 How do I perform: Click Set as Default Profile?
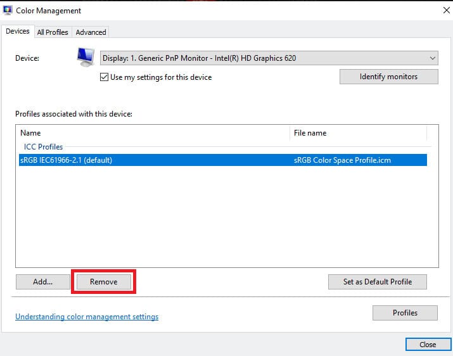click(x=378, y=282)
